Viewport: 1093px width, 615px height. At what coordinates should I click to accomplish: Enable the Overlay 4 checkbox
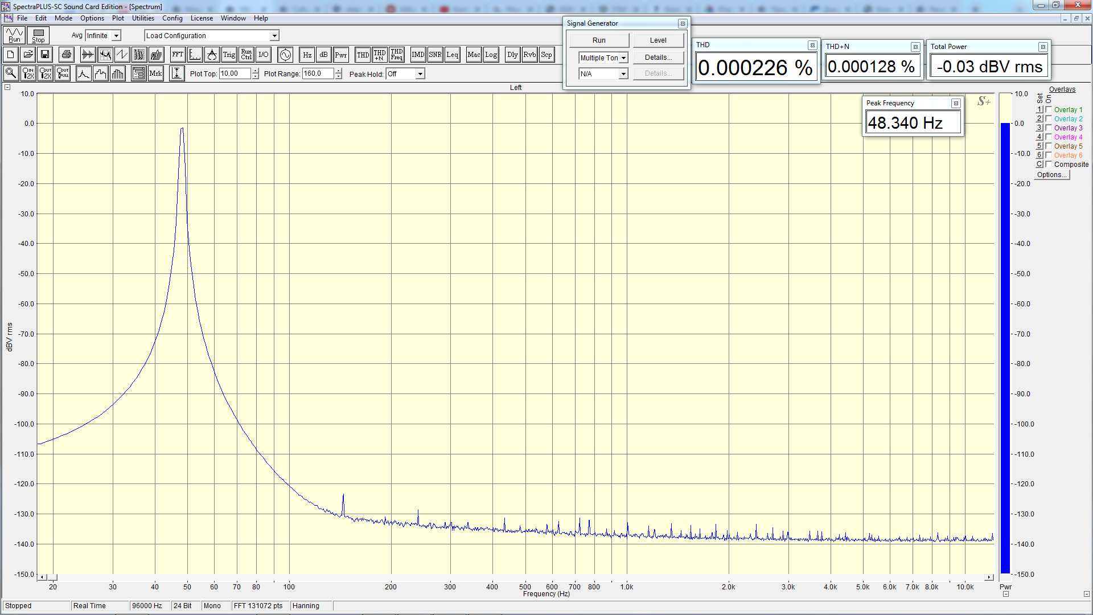pyautogui.click(x=1049, y=137)
